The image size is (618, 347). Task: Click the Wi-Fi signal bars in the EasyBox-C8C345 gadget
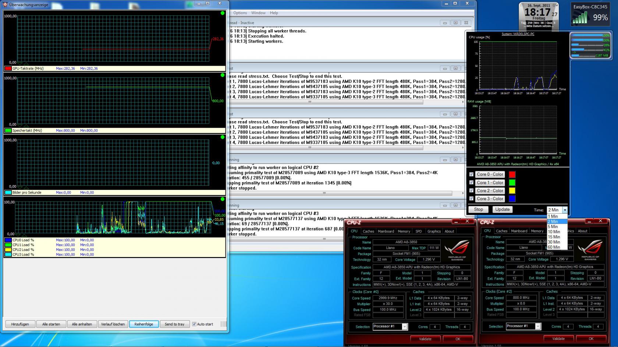click(580, 18)
